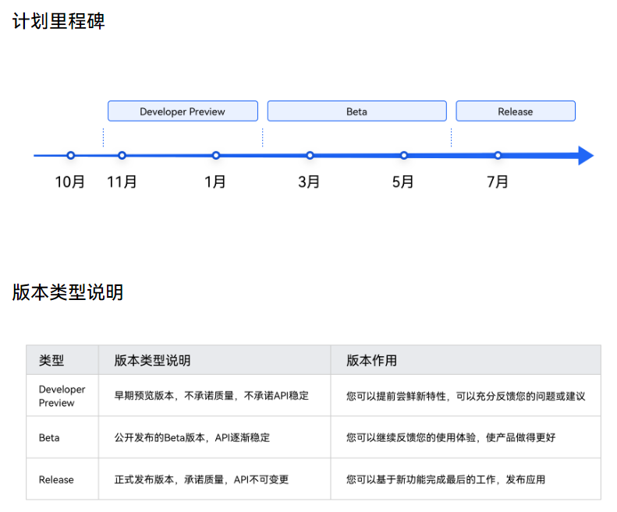The height and width of the screenshot is (512, 617).
Task: Click the timeline arrow head
Action: click(585, 156)
